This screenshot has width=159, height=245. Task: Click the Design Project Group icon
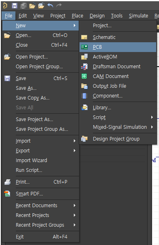[x=84, y=139]
